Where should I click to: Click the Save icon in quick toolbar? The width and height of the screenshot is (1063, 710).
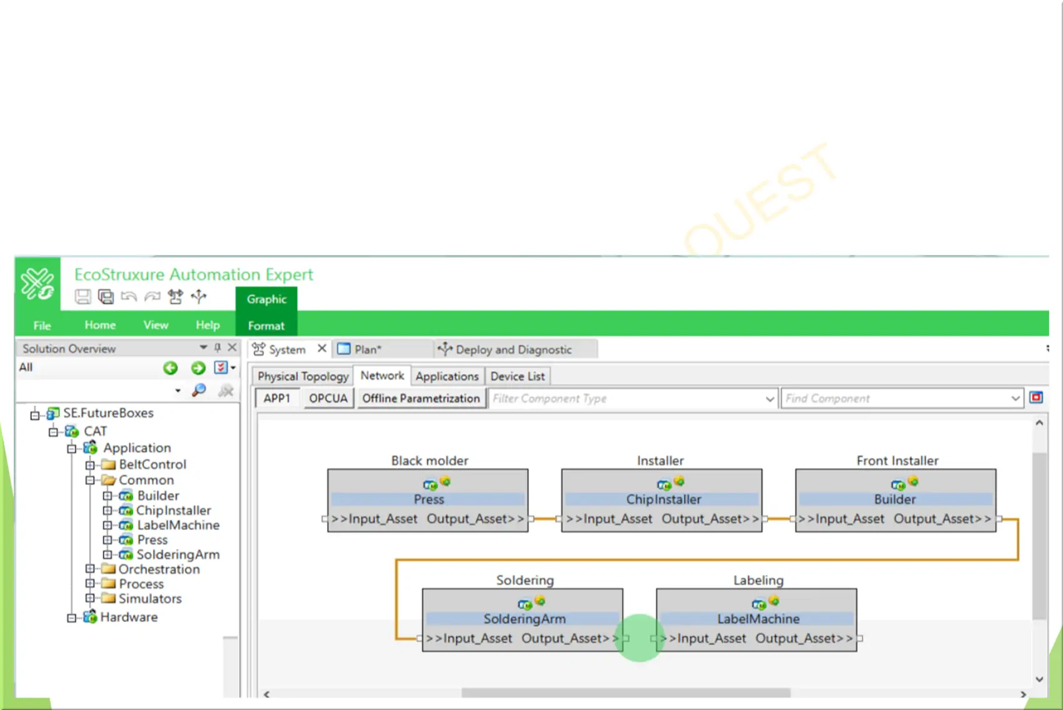point(83,297)
